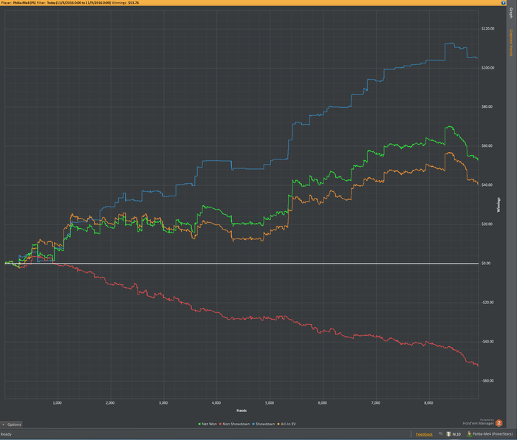Click the red Non Showdown legend swatch

pos(220,424)
